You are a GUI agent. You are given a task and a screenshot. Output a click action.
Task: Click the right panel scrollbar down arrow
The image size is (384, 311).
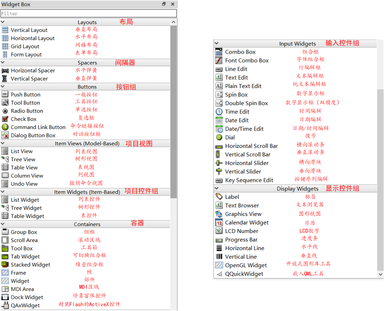(x=381, y=275)
